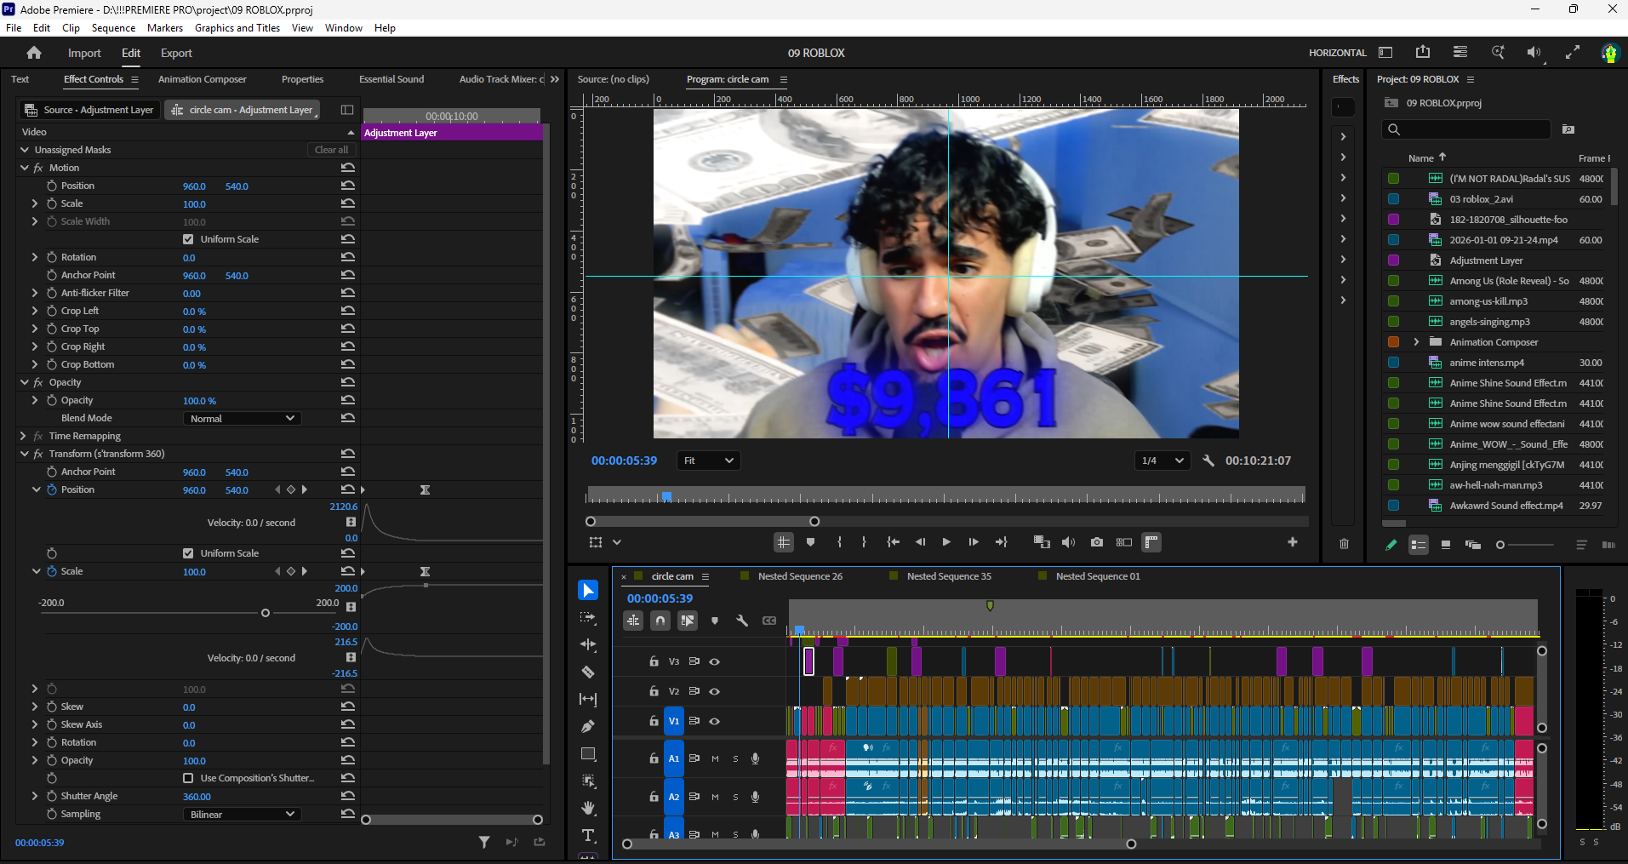Enable Use Composition's Shutter Angle checkbox
This screenshot has height=864, width=1628.
(188, 778)
